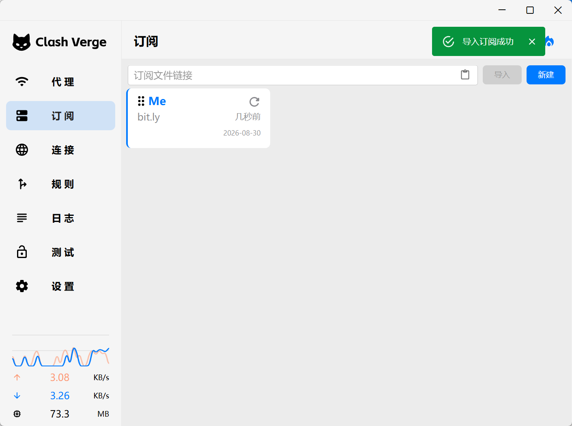
Task: Click the success checkmark icon in green toast
Action: click(x=448, y=41)
